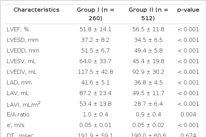
Task: Select the cell 28.7 ± 6.4
Action: point(148,104)
